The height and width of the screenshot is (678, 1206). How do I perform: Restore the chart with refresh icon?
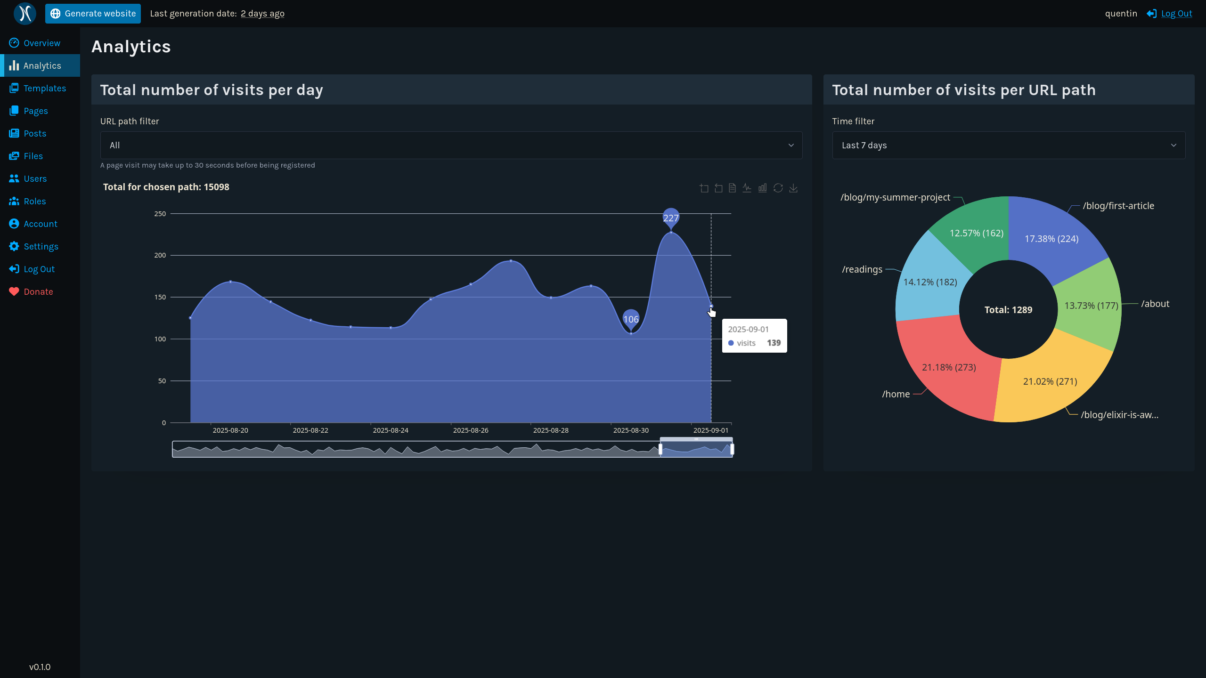pos(778,188)
